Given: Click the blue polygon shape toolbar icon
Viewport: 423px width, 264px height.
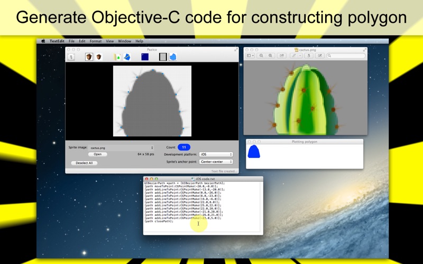Looking at the screenshot, I should pyautogui.click(x=173, y=57).
